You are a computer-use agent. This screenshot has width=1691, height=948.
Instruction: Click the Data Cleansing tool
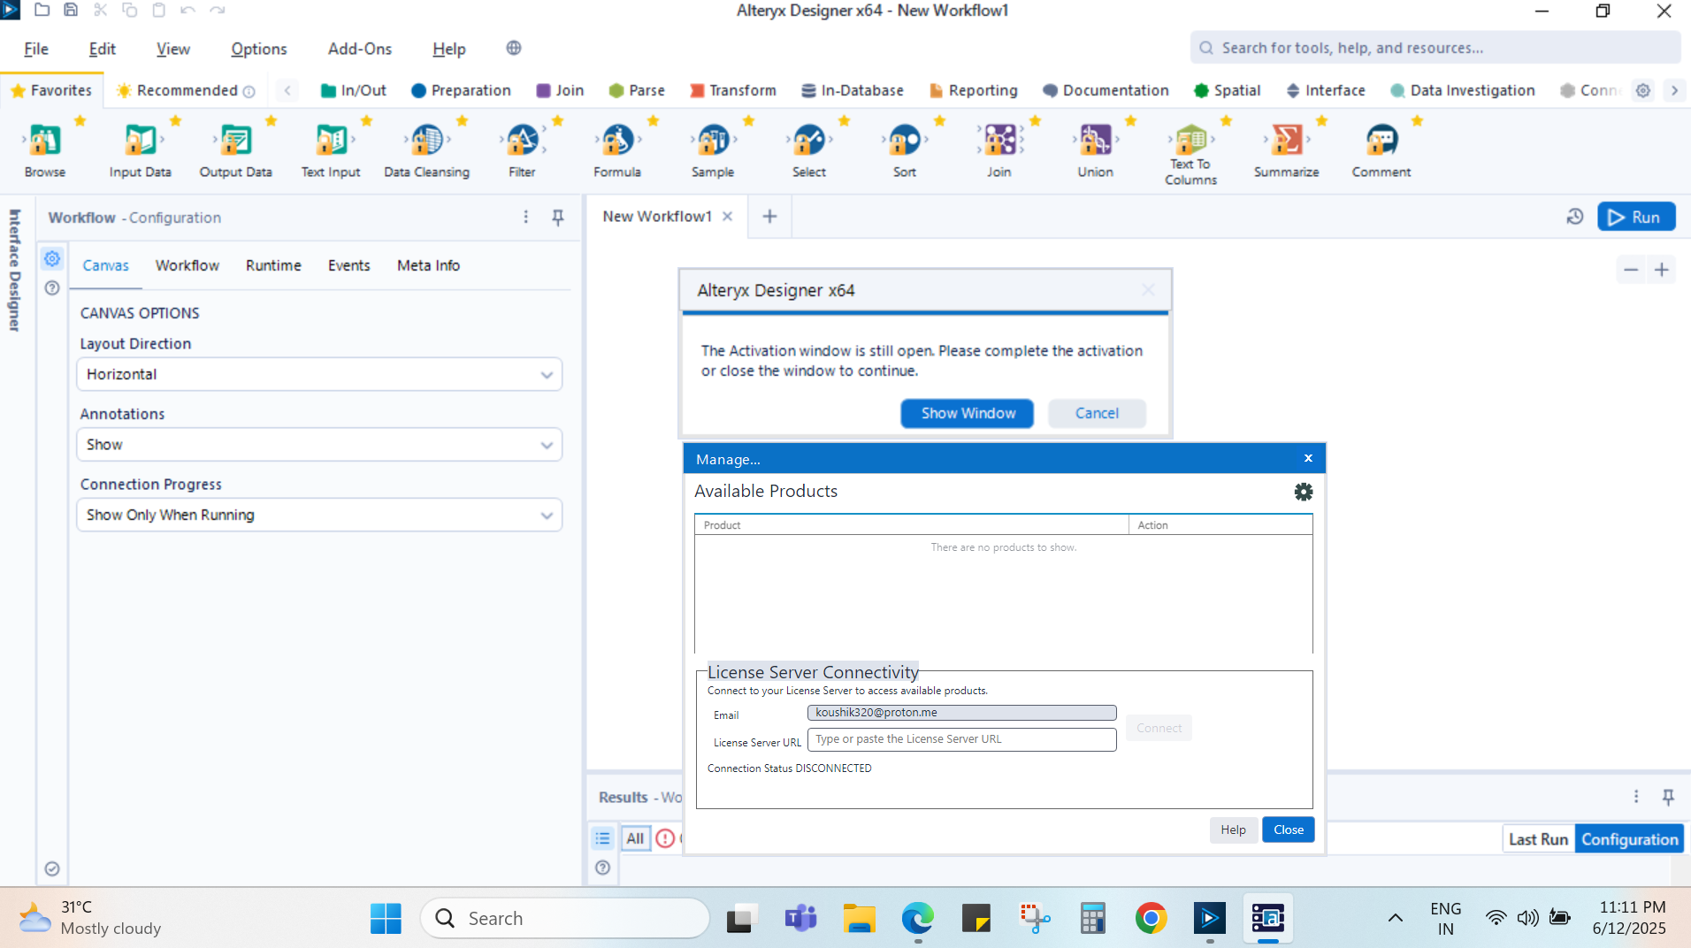pyautogui.click(x=427, y=140)
